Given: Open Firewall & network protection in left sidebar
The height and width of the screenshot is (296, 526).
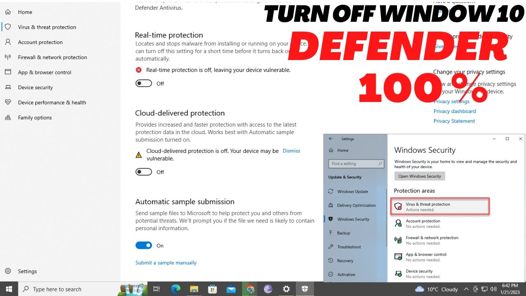Looking at the screenshot, I should coord(46,57).
